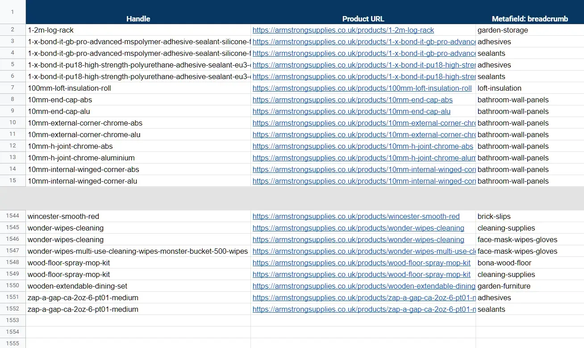This screenshot has height=348, width=584.
Task: Select the 10mm-internal-winged-corner-alu handle cell
Action: (138, 181)
